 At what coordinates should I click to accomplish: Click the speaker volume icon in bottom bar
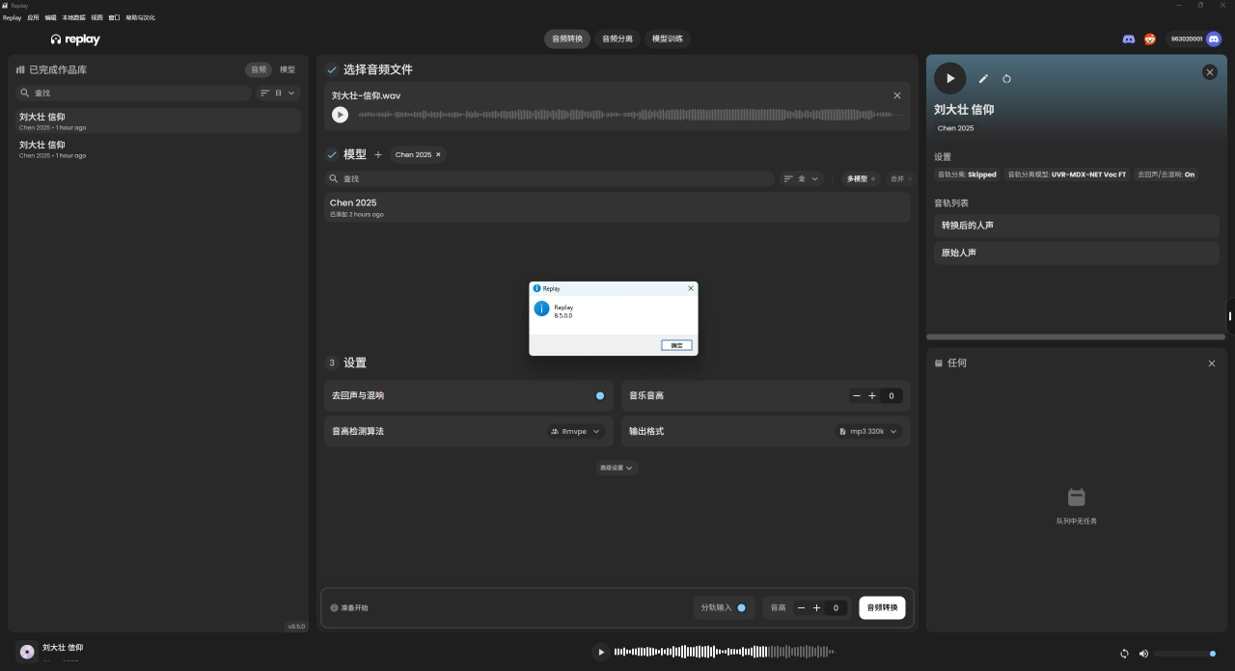tap(1143, 654)
